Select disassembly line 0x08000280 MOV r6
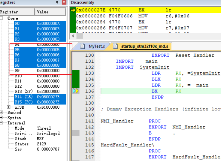This screenshot has height=161, width=221. point(148,16)
